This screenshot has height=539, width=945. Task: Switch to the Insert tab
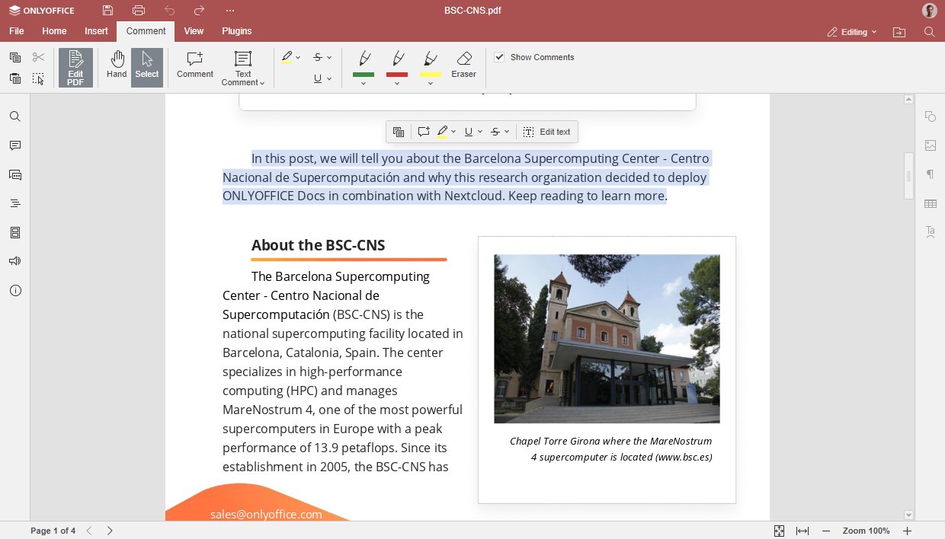coord(96,31)
